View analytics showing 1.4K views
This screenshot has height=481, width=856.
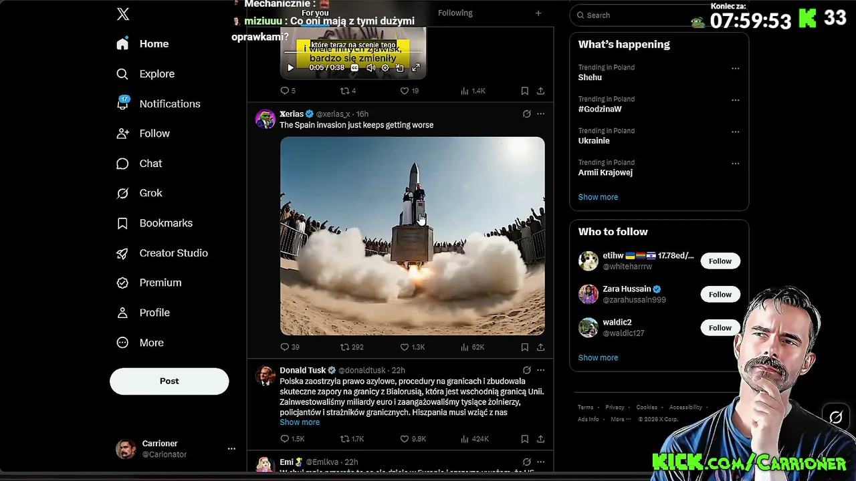click(x=473, y=91)
